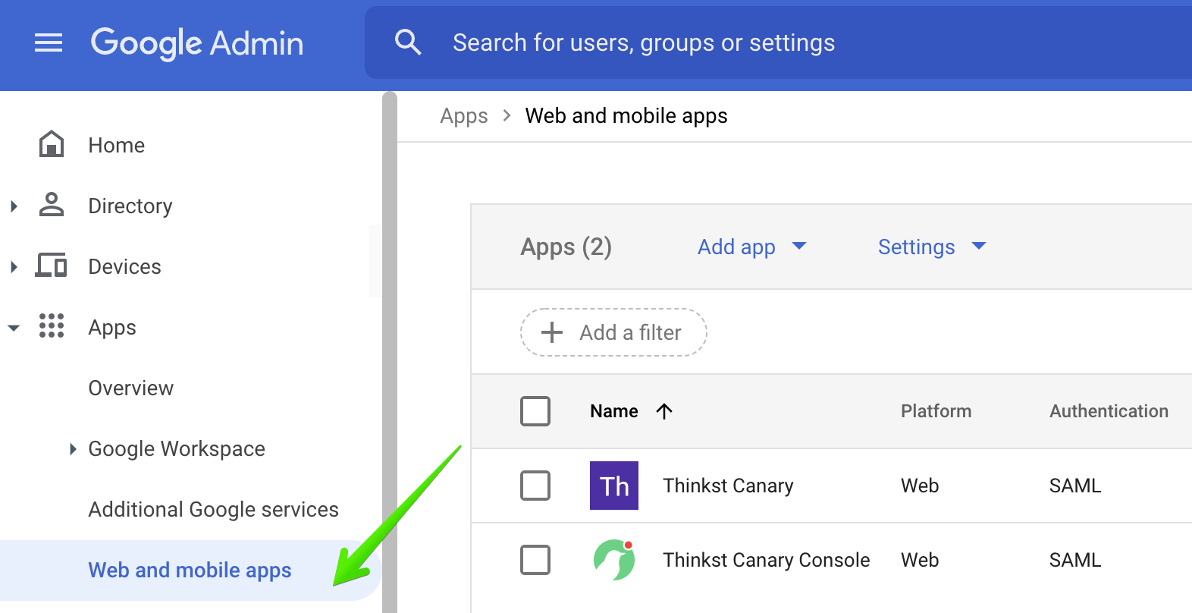Click the Apps label in sidebar
Screen dimensions: 1192x613
tap(112, 327)
